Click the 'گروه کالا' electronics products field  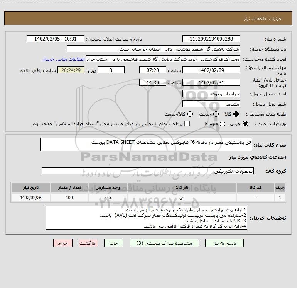coord(147,171)
